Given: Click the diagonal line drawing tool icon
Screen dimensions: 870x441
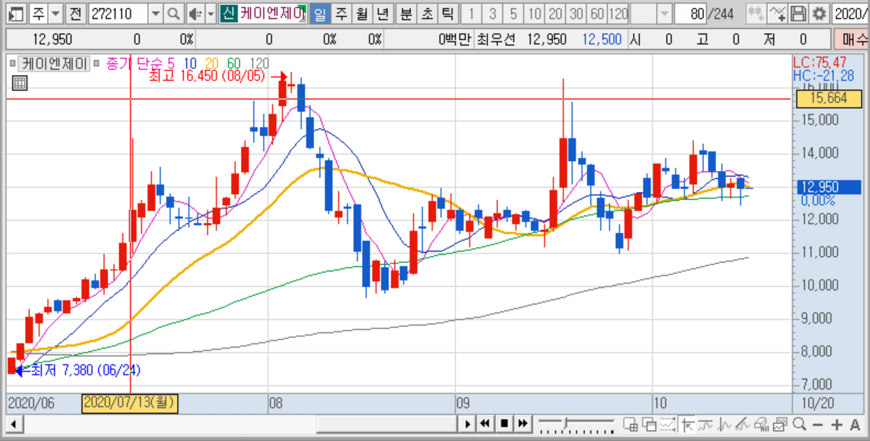Looking at the screenshot, I should click(743, 425).
